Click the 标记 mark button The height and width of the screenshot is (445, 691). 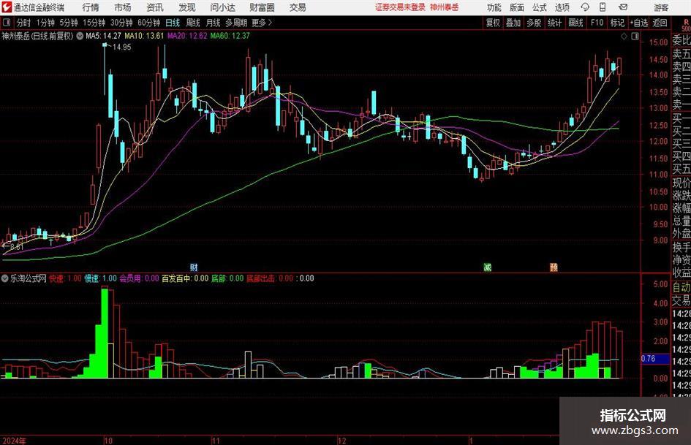pyautogui.click(x=617, y=23)
